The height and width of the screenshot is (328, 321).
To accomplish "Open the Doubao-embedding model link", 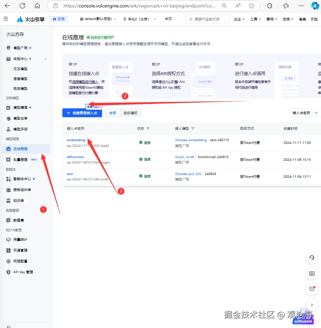I will (x=191, y=140).
